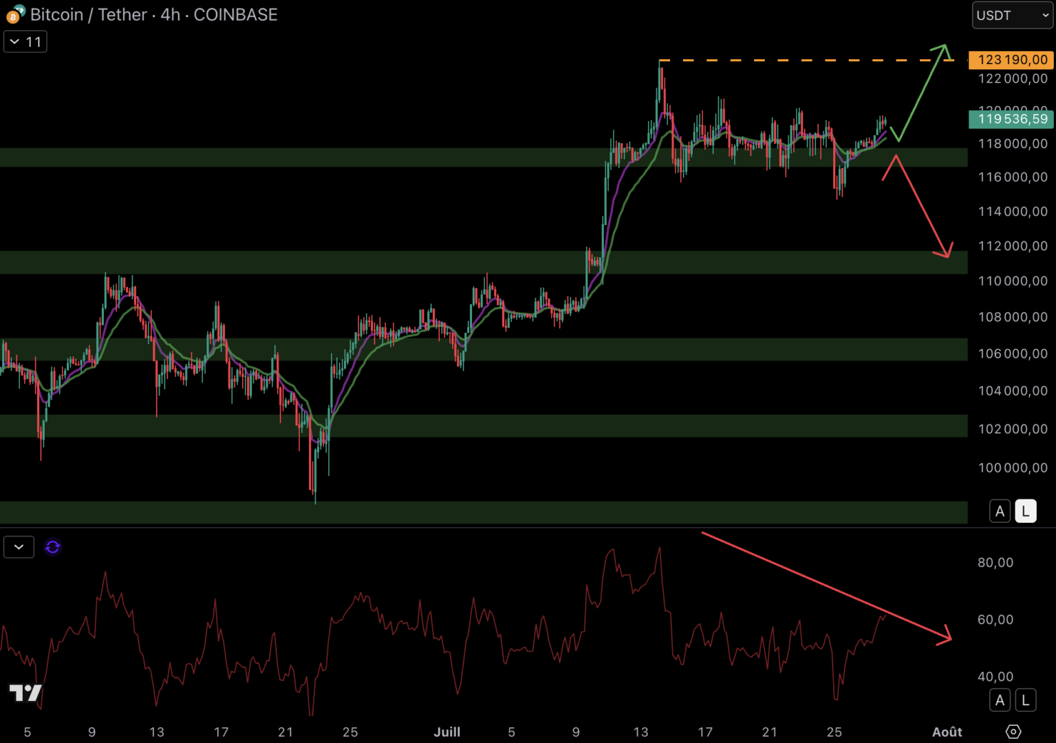Select the red trendline arrow on RSI pane

coord(826,585)
